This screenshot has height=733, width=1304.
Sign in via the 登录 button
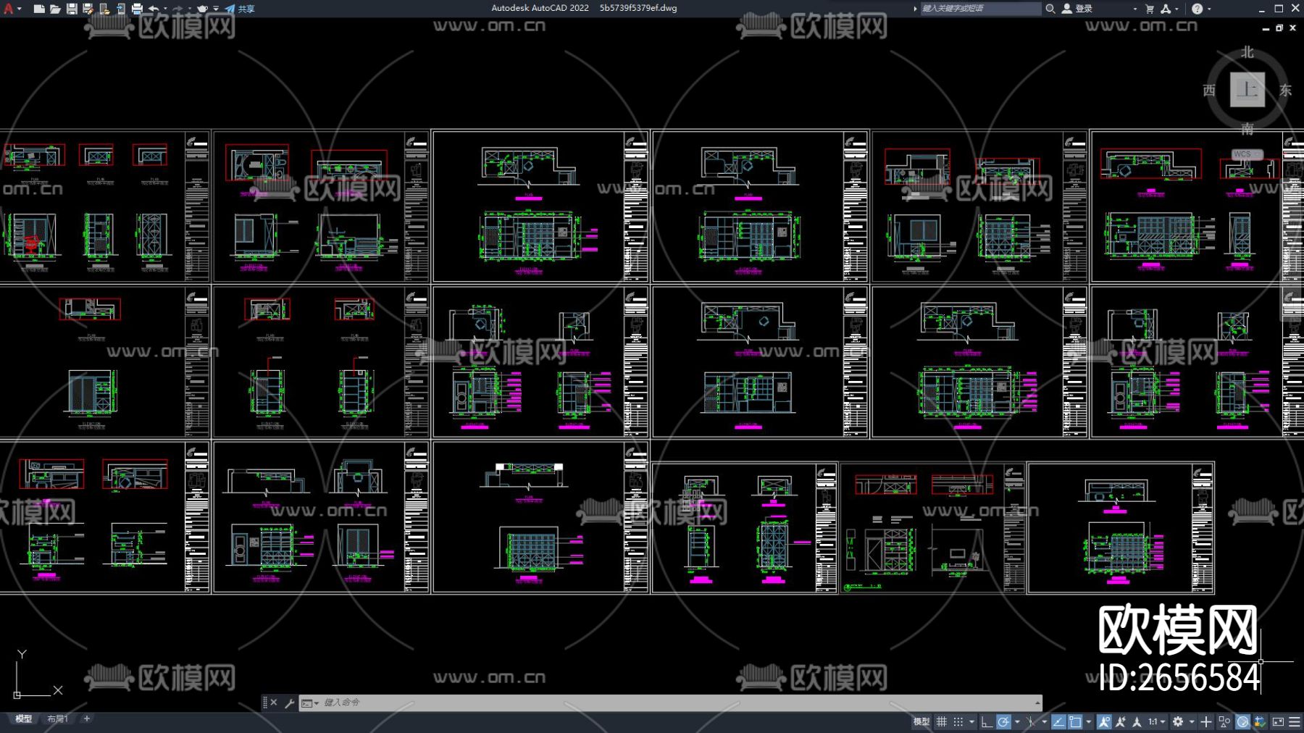pyautogui.click(x=1077, y=9)
